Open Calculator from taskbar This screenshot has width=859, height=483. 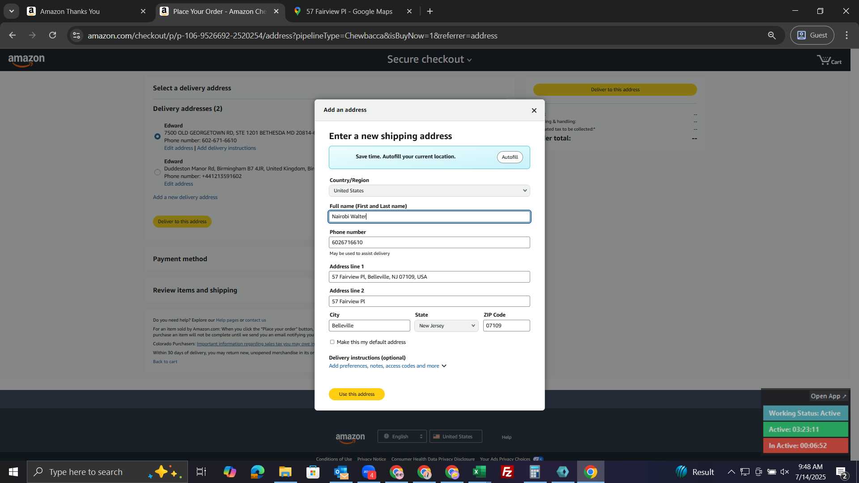pyautogui.click(x=535, y=472)
